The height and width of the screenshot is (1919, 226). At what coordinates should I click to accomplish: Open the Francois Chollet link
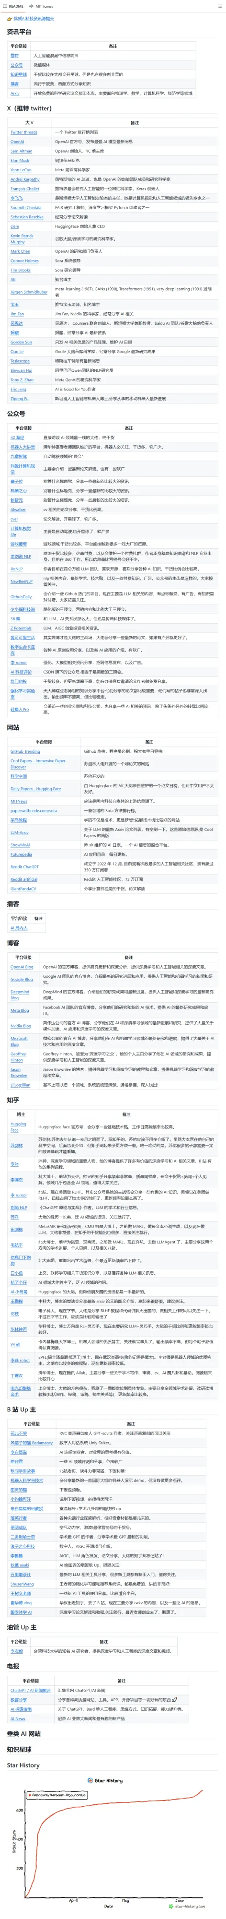click(x=24, y=189)
